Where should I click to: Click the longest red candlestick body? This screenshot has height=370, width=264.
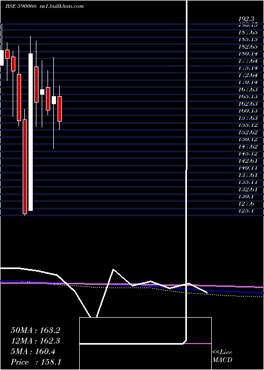pos(25,167)
